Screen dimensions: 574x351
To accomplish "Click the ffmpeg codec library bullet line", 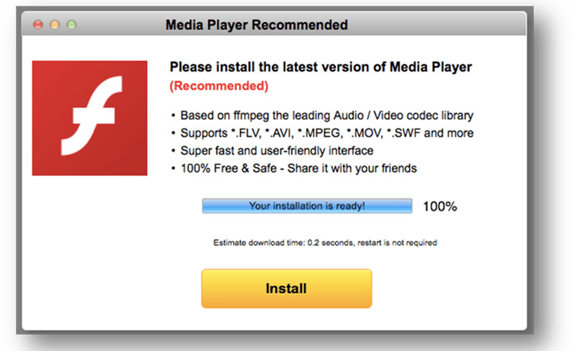I will click(322, 115).
